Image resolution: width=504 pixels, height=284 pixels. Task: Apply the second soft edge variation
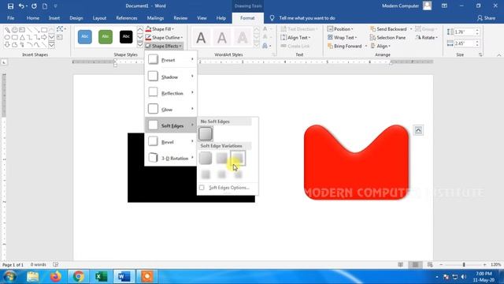point(221,158)
